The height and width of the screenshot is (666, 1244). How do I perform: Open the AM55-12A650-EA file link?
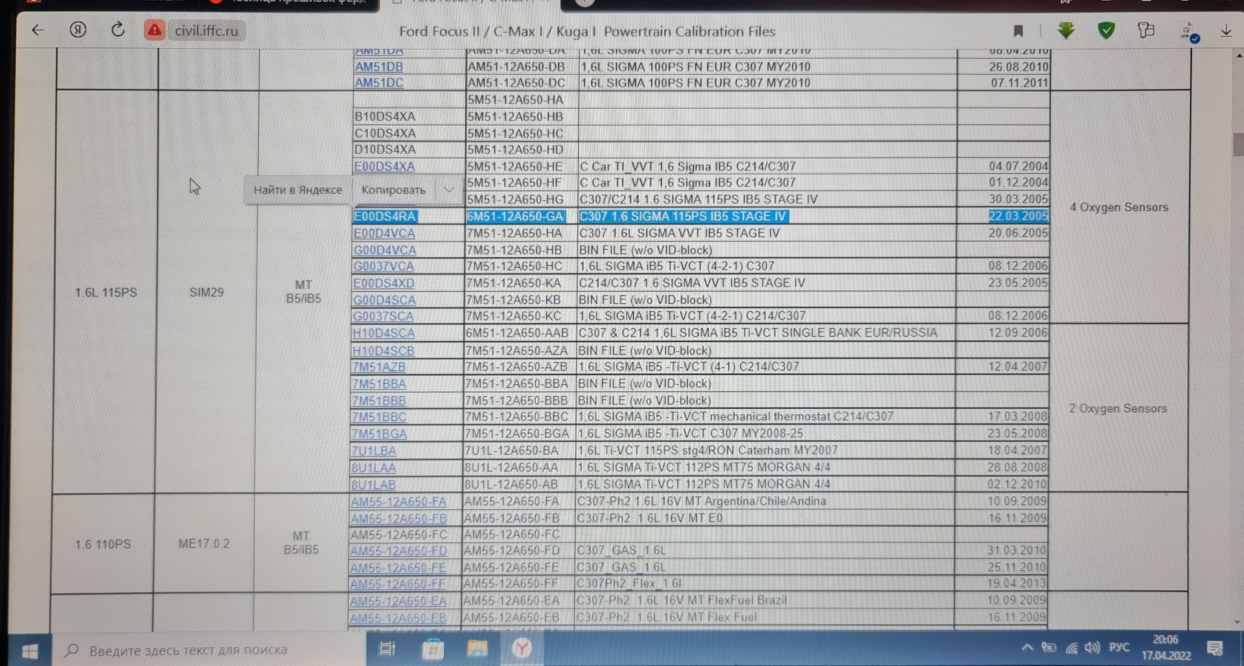(x=398, y=601)
